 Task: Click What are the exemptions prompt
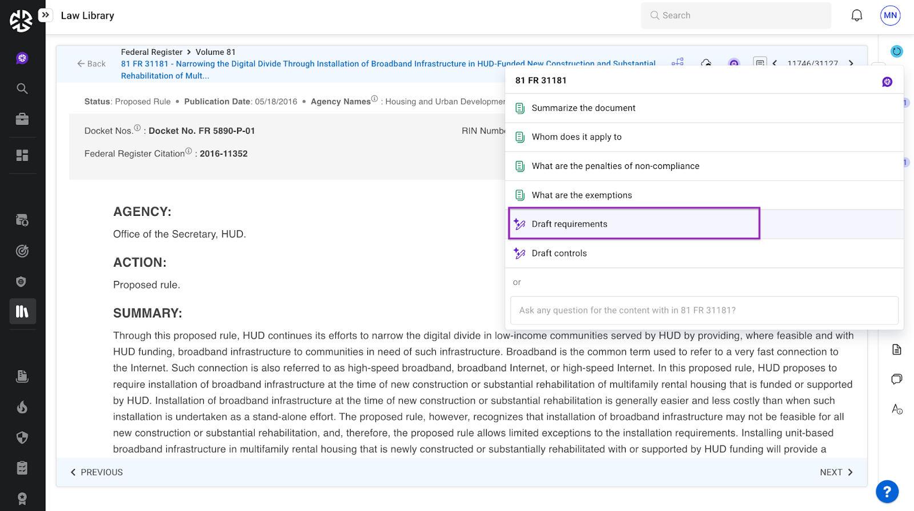(x=582, y=195)
